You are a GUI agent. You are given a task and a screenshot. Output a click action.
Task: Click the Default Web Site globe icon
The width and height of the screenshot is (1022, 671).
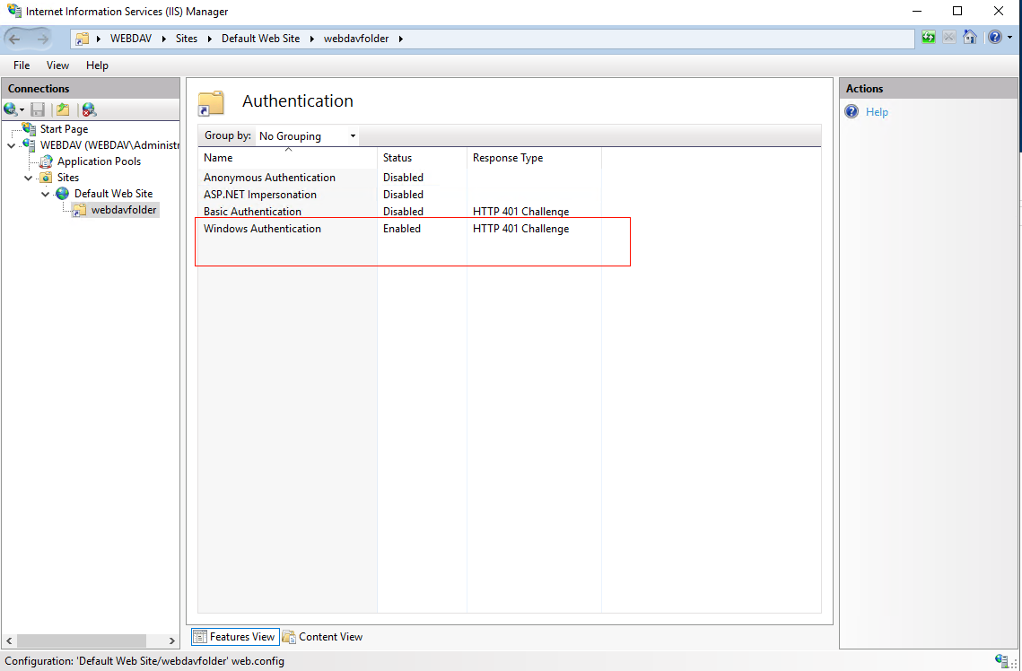coord(63,194)
